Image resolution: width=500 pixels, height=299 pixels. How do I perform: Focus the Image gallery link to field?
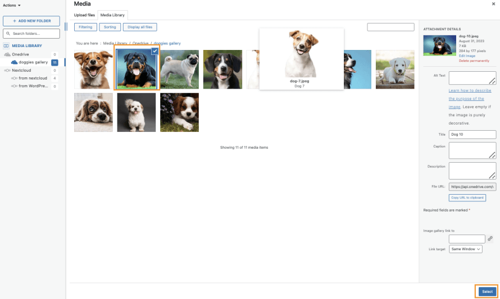click(x=467, y=239)
